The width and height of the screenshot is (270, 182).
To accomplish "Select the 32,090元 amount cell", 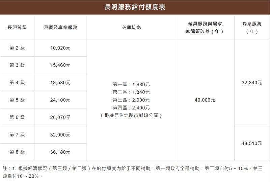I will (60, 135).
